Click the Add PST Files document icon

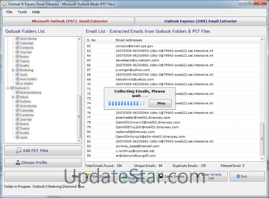(x=19, y=150)
